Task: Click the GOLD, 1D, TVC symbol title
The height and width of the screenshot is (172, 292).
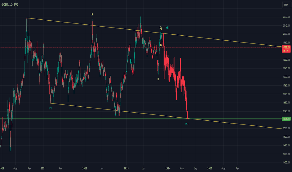Action: pyautogui.click(x=10, y=4)
